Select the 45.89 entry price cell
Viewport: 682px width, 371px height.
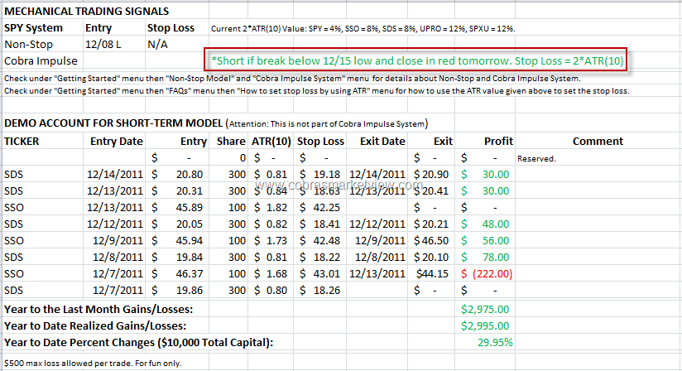coord(177,208)
